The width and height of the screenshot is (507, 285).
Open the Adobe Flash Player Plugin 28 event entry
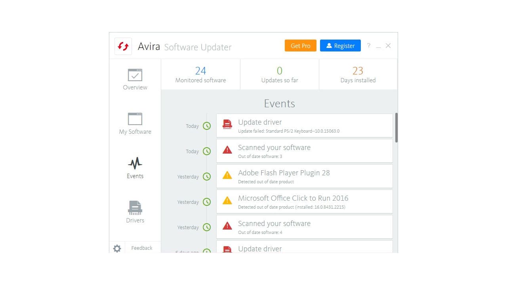point(304,176)
